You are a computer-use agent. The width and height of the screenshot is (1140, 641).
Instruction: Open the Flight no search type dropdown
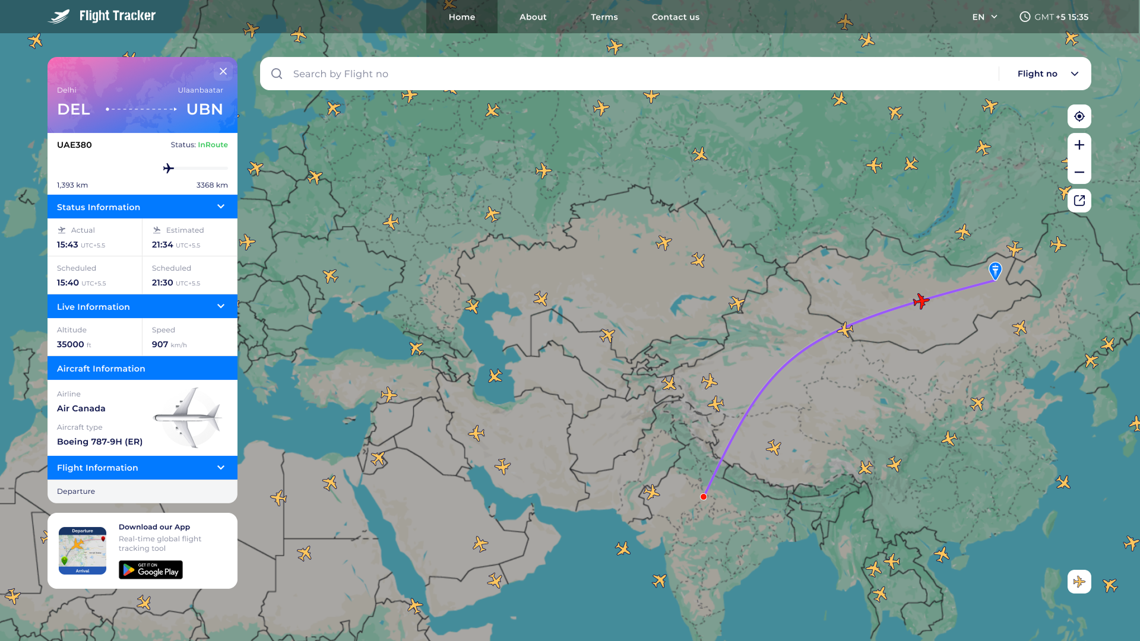(x=1047, y=74)
